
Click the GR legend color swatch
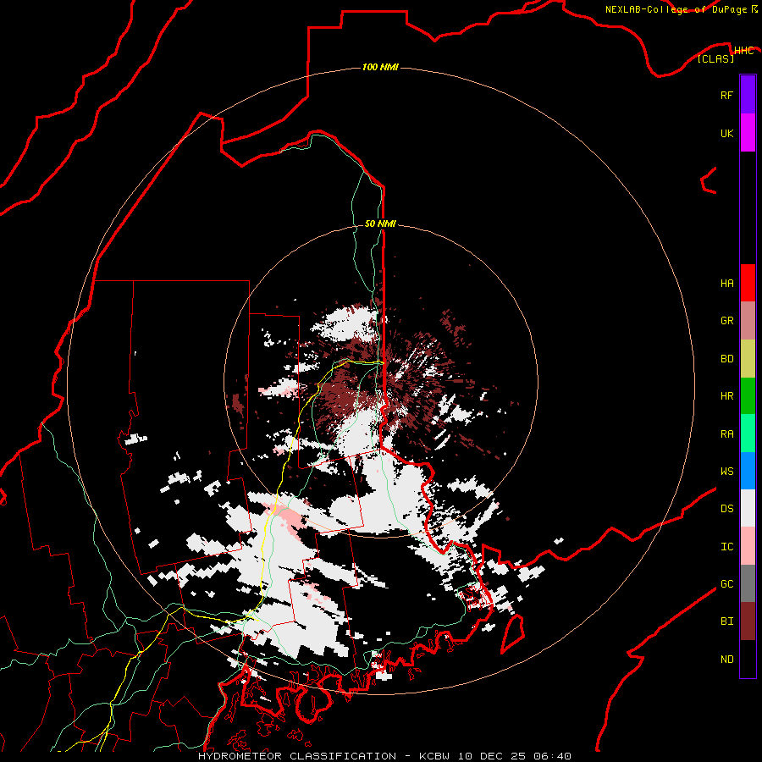(x=748, y=321)
